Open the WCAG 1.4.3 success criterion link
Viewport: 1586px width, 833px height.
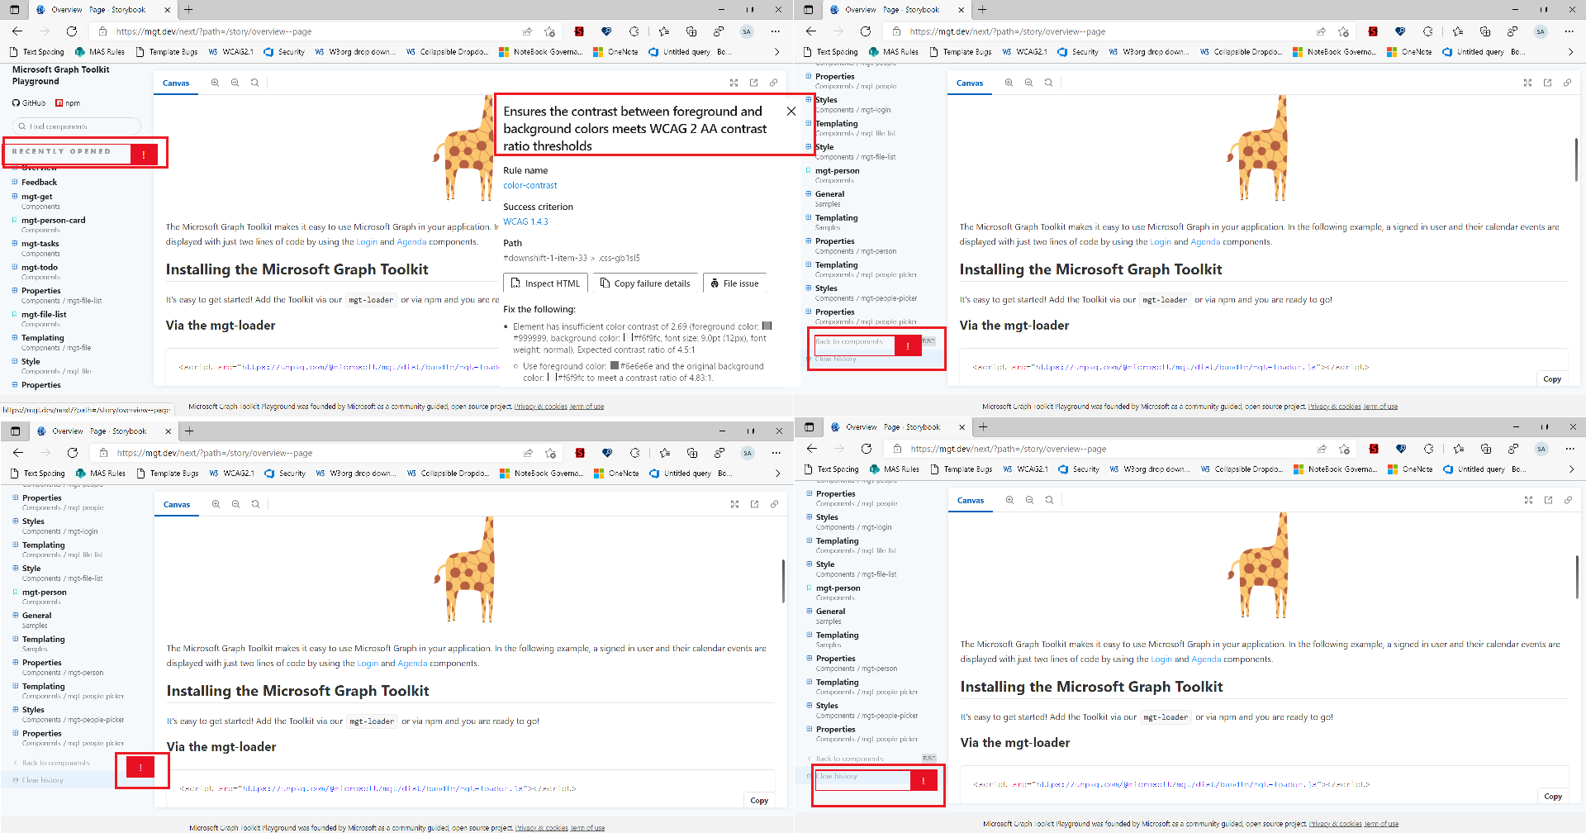pyautogui.click(x=525, y=221)
